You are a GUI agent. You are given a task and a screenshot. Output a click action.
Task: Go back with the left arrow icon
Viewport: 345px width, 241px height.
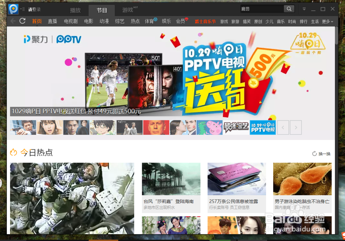[x=13, y=21]
